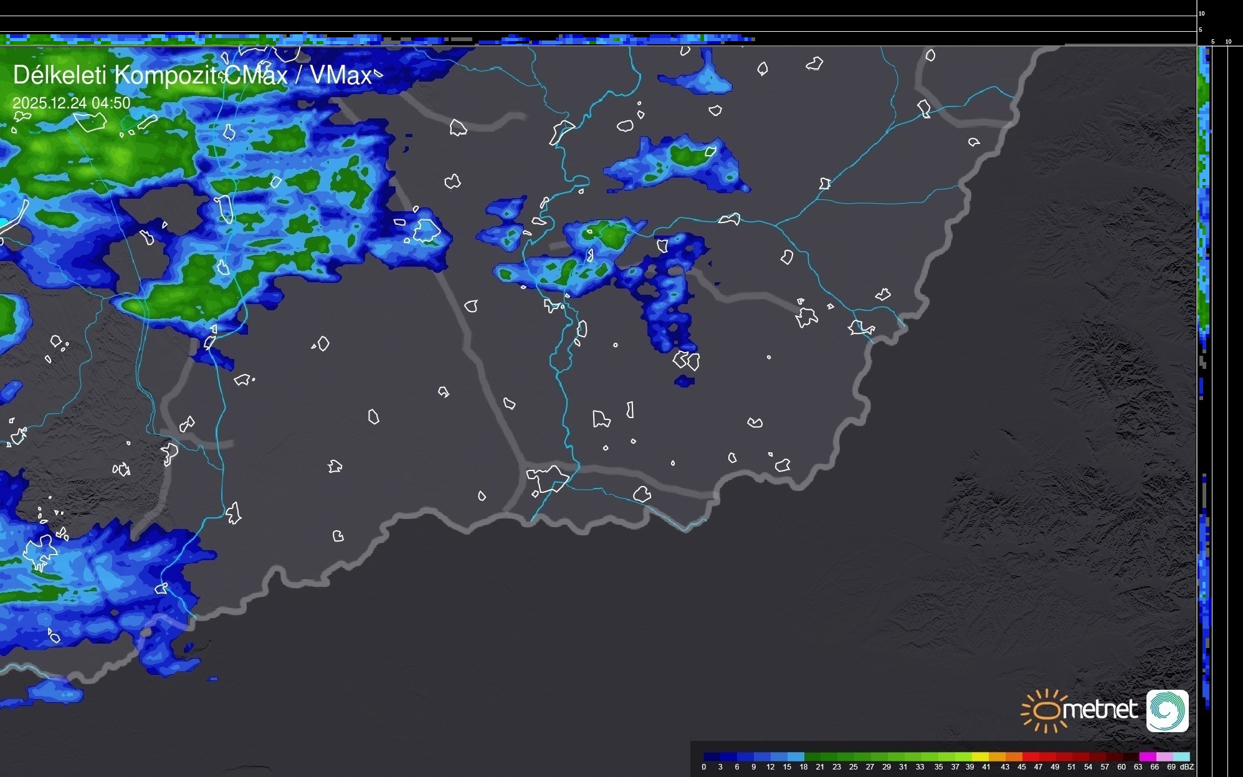The image size is (1243, 777).
Task: Click the '5' height label below the 10
Action: point(1201,30)
